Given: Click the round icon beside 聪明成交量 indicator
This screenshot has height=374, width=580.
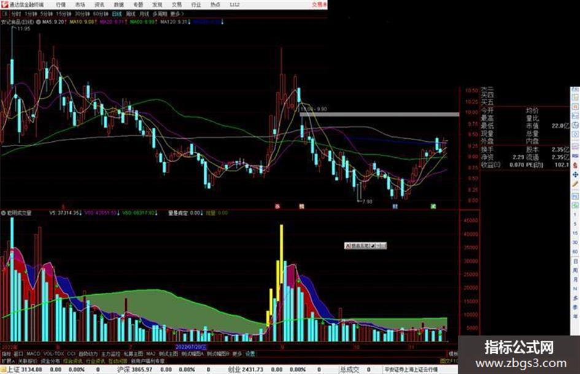Looking at the screenshot, I should pos(3,213).
